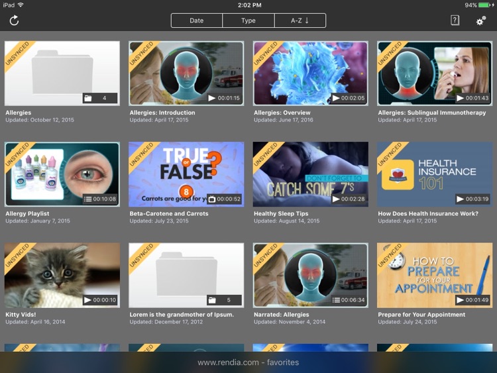Open Lorem grandmother of Ipsum folder

click(x=186, y=275)
